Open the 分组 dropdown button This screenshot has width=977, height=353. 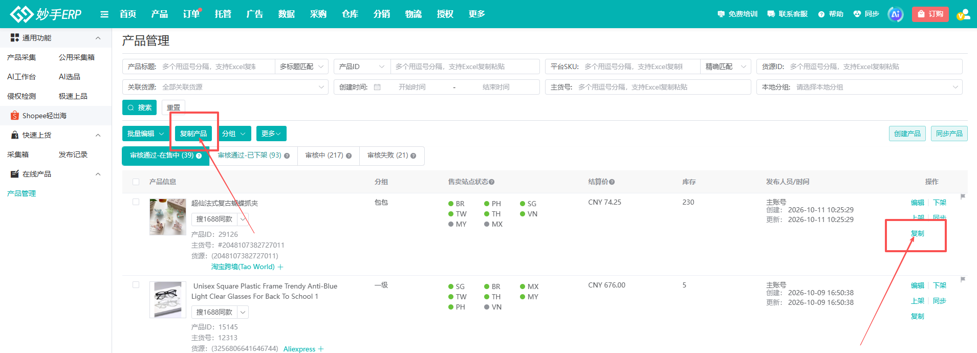234,134
